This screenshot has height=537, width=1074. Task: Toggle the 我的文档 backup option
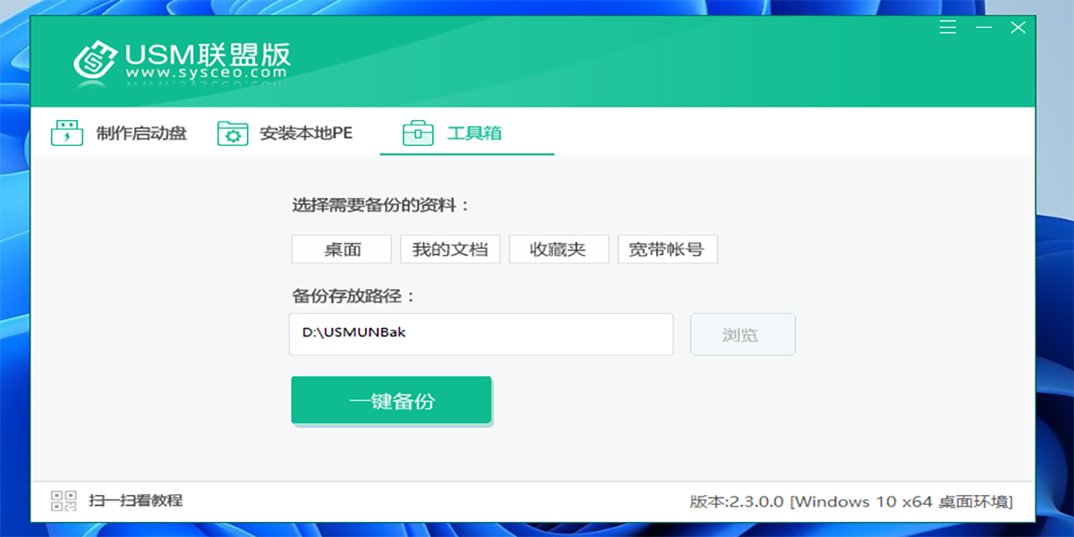point(450,250)
